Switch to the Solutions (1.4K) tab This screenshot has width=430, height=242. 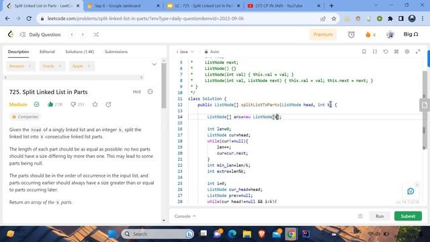coord(80,52)
